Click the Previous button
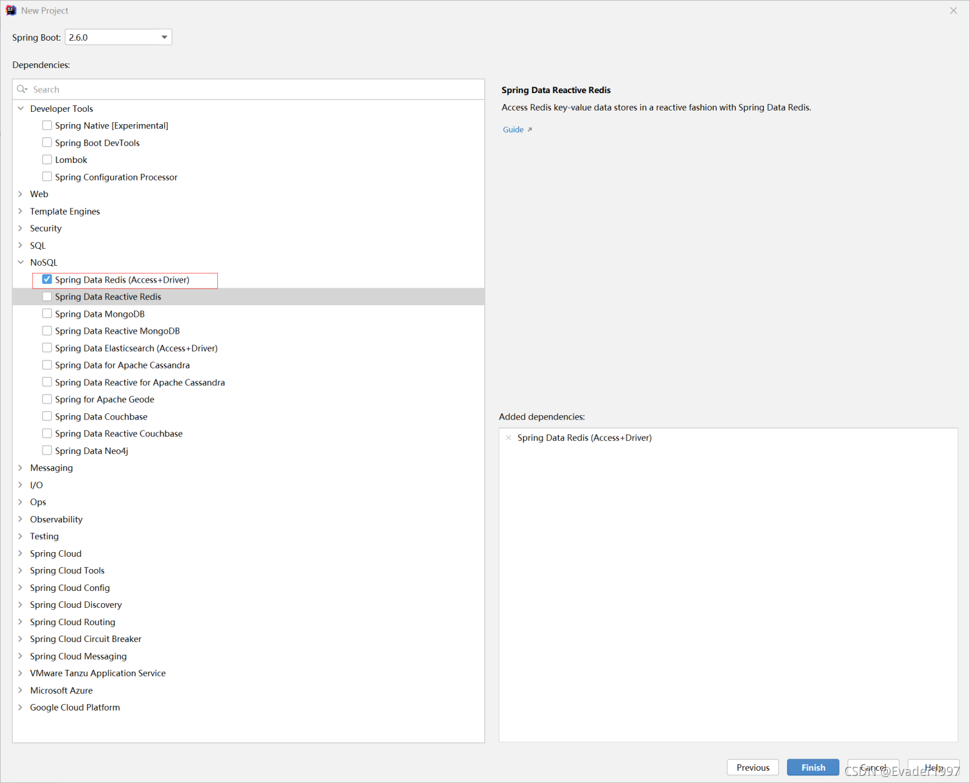This screenshot has height=783, width=970. point(753,767)
